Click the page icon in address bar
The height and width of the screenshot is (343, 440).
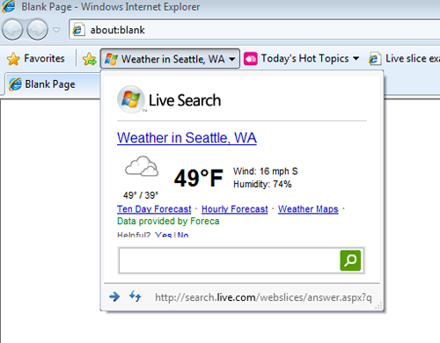78,30
